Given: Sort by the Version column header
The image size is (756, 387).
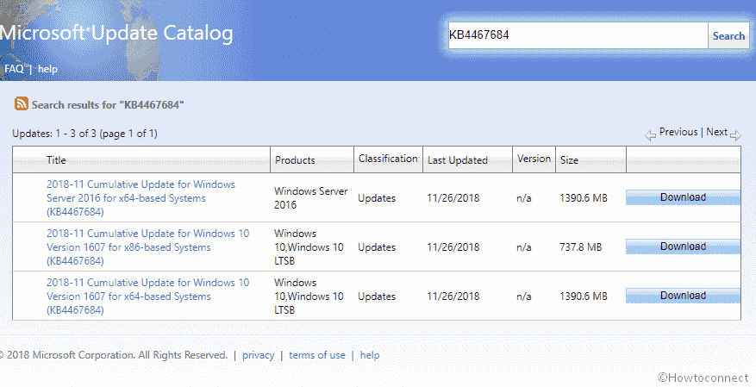Looking at the screenshot, I should pyautogui.click(x=534, y=159).
